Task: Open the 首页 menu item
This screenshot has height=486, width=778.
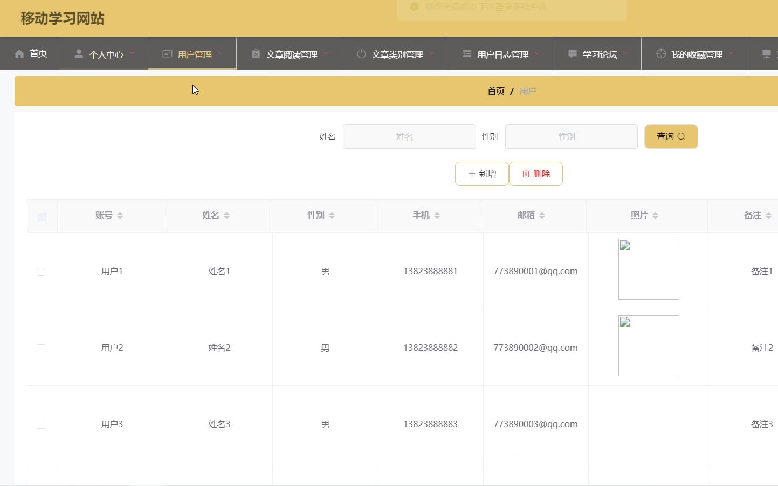Action: tap(31, 53)
